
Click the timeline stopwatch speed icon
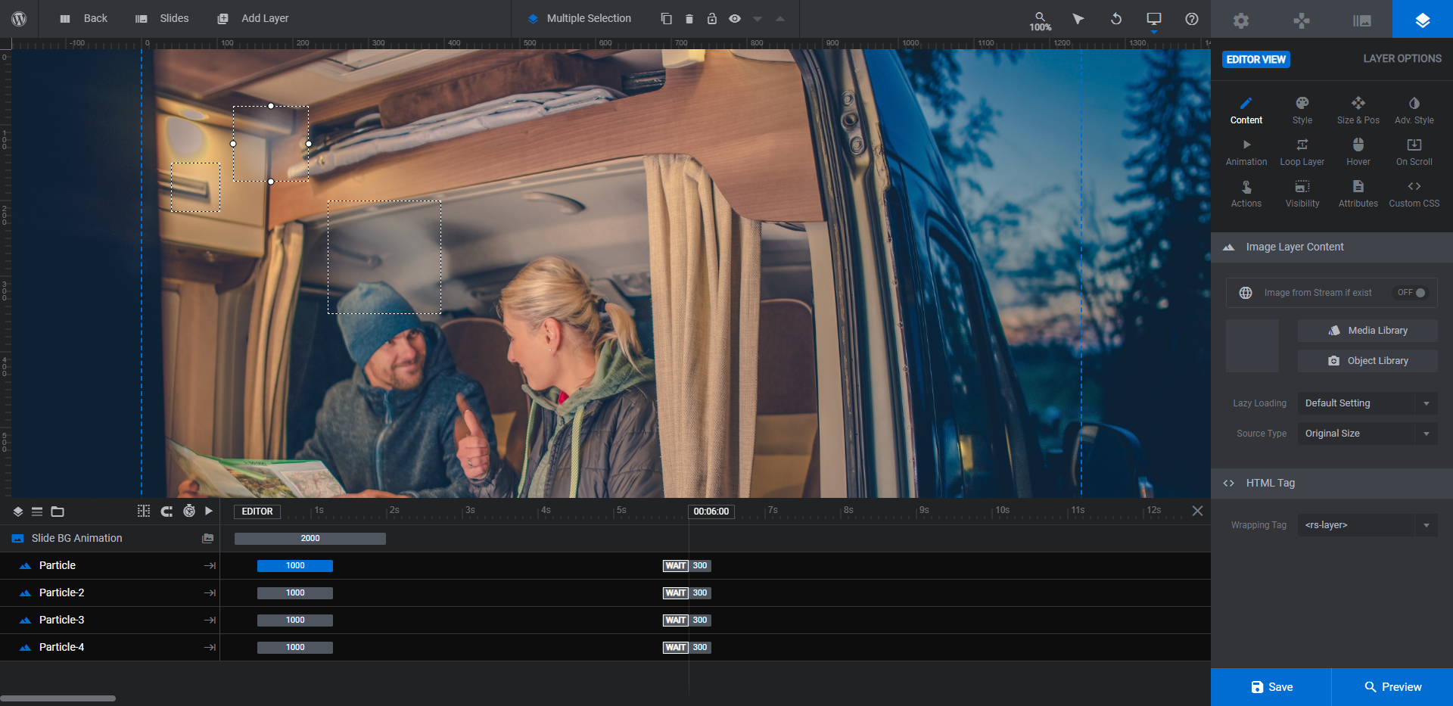pyautogui.click(x=189, y=512)
